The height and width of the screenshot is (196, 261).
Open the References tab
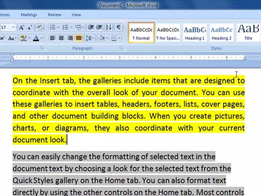[x=5, y=15]
